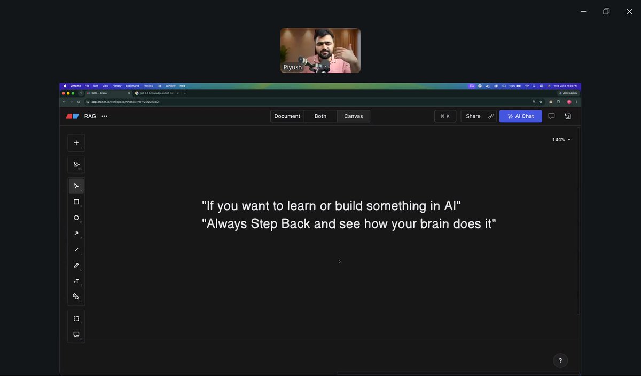Click the question mark help button
Viewport: 641px width, 376px height.
click(x=560, y=361)
